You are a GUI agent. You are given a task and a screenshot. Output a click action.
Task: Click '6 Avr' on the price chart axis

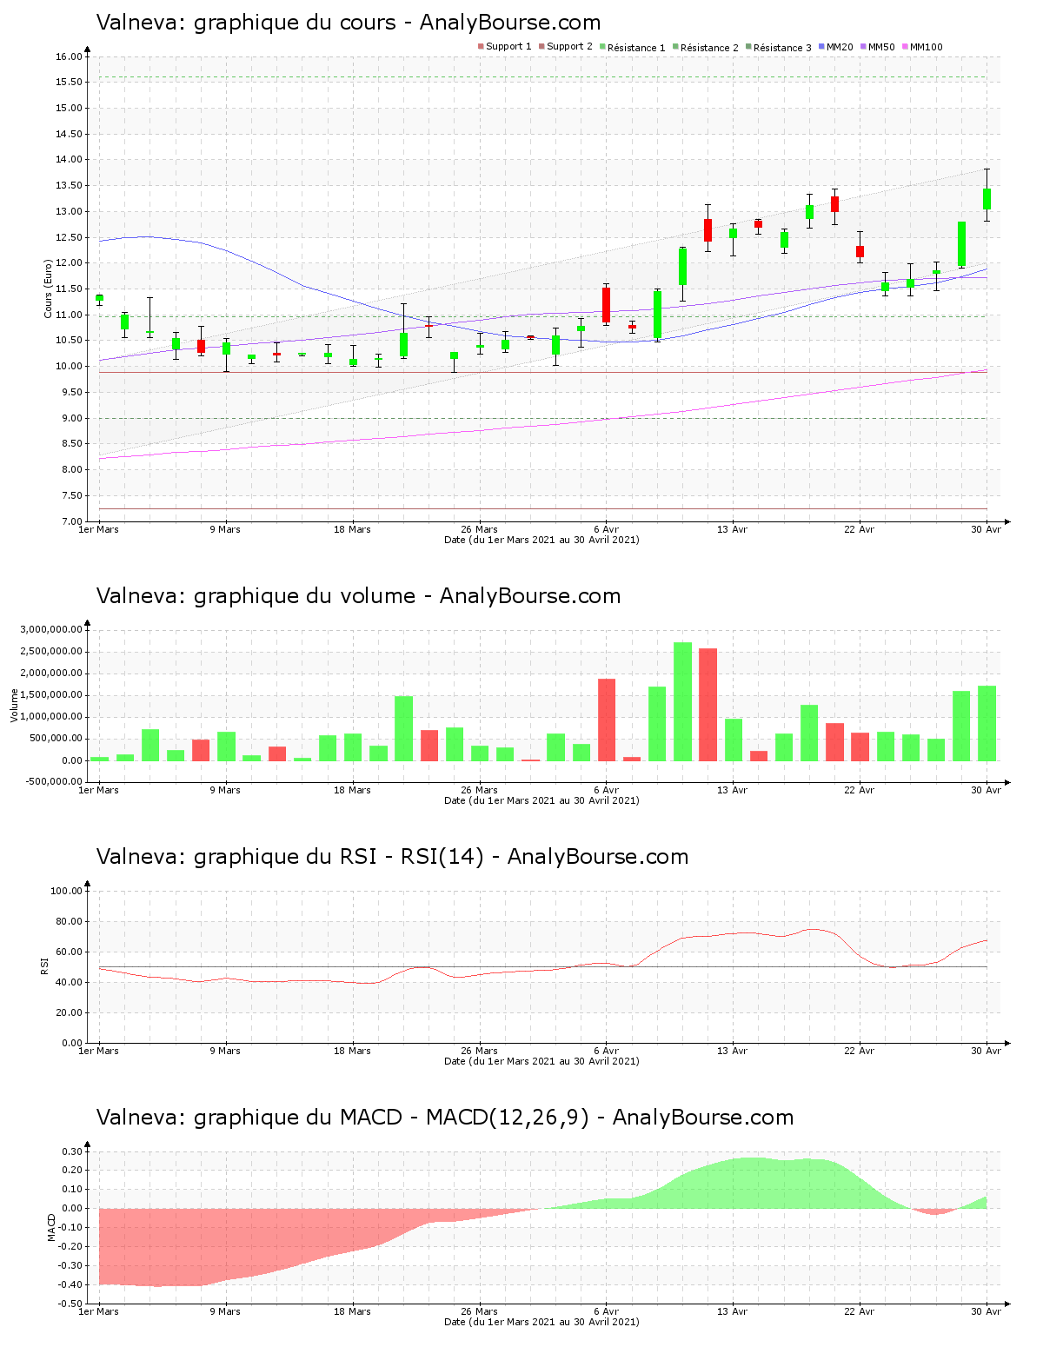606,529
